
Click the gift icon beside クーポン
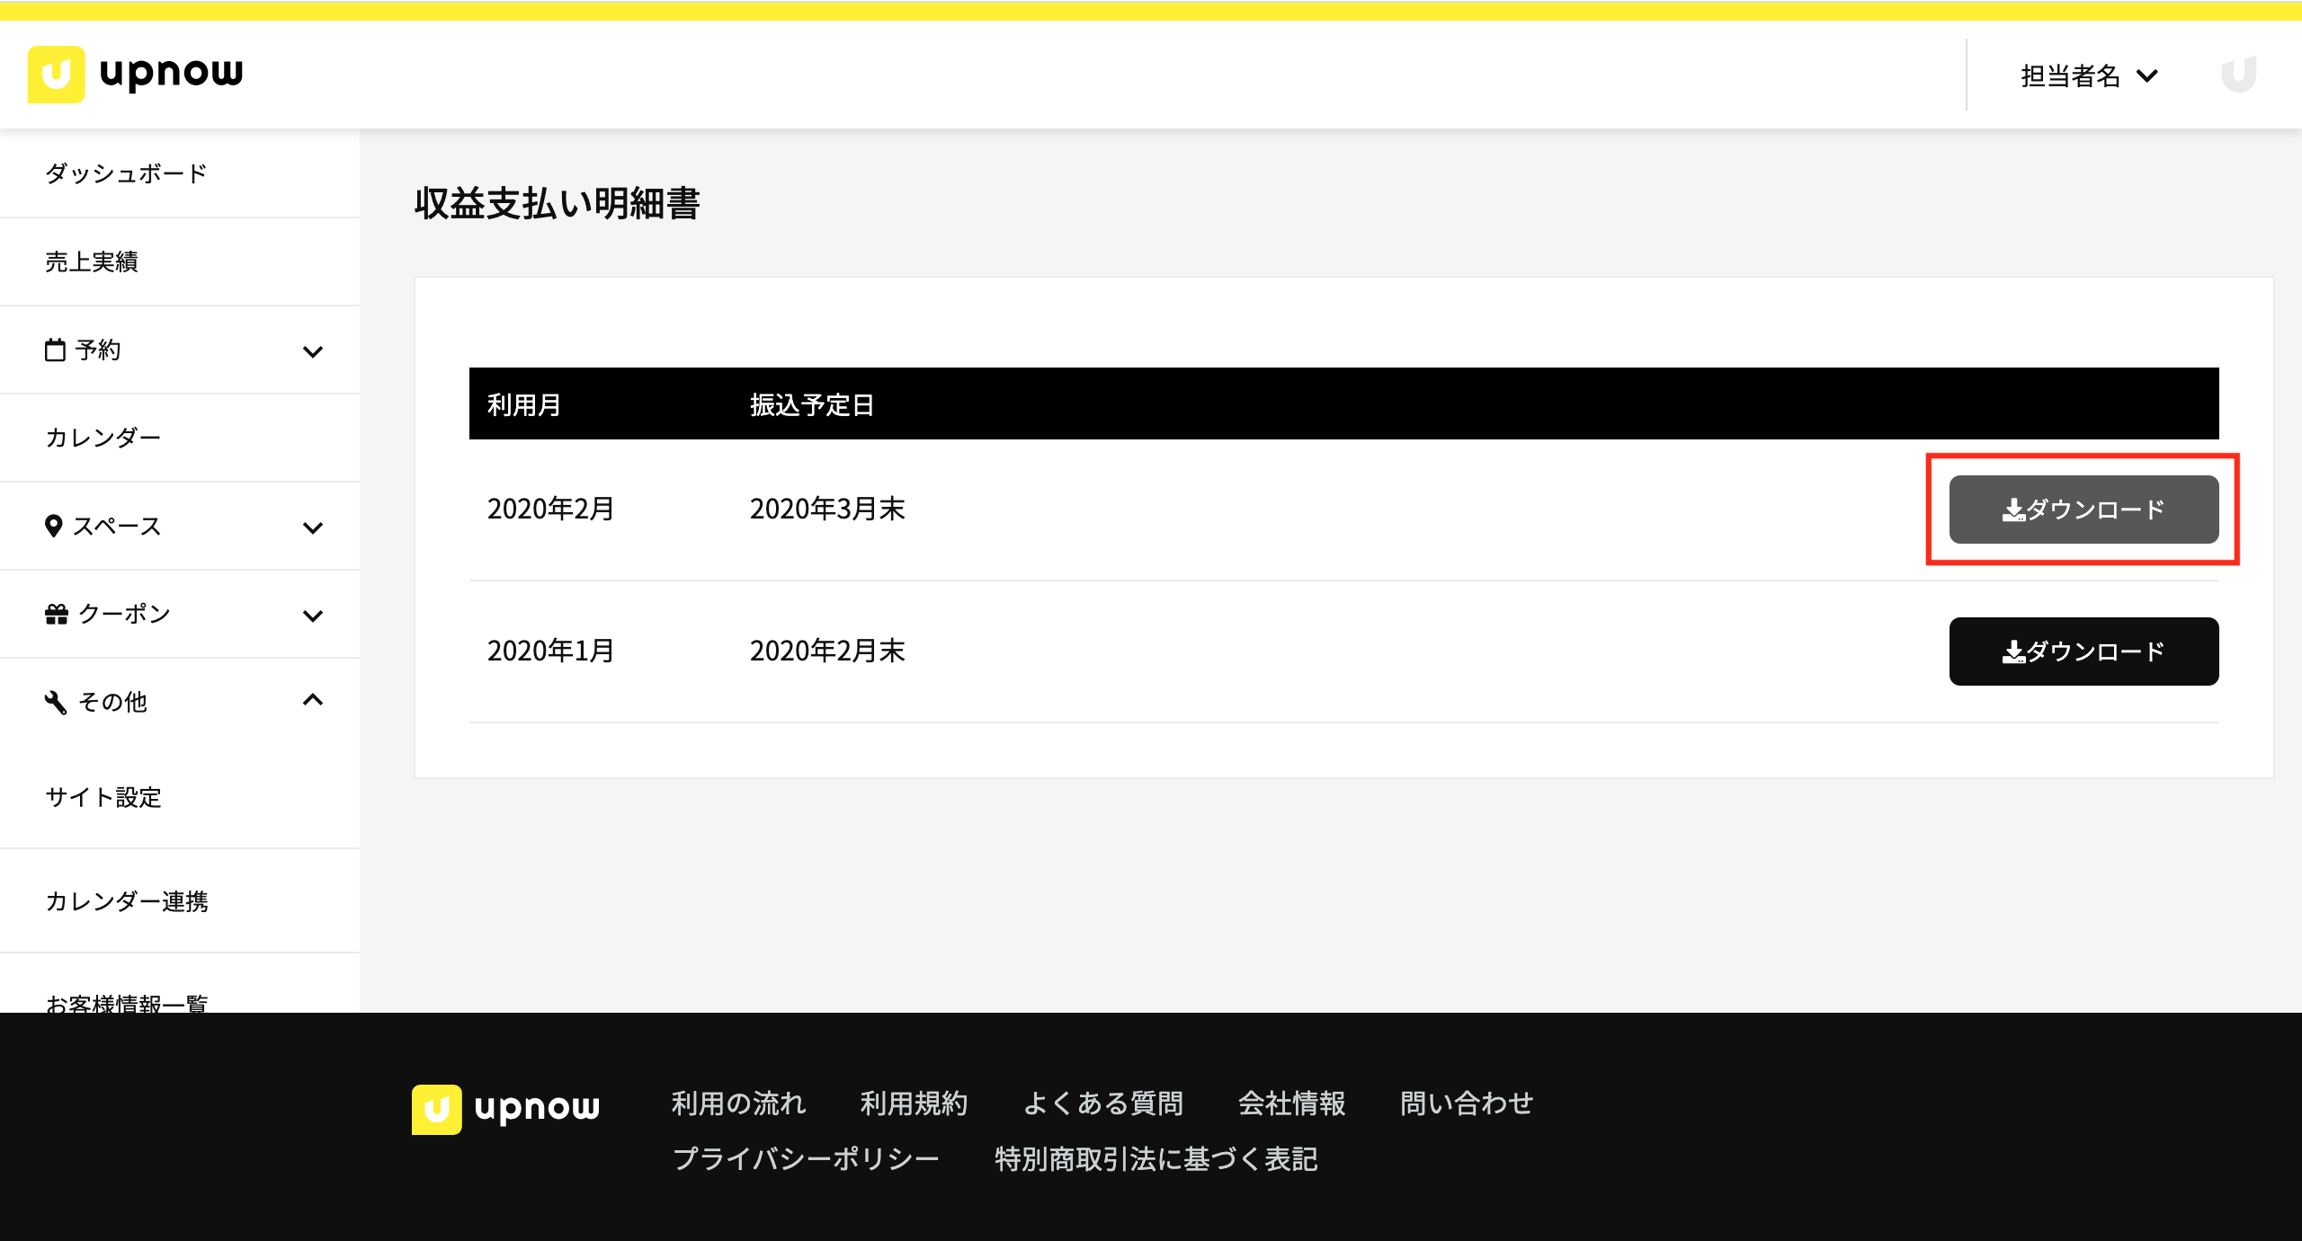(x=57, y=614)
